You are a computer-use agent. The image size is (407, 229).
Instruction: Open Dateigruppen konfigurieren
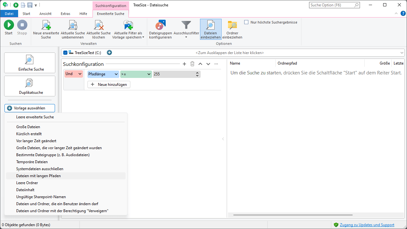[x=160, y=29]
